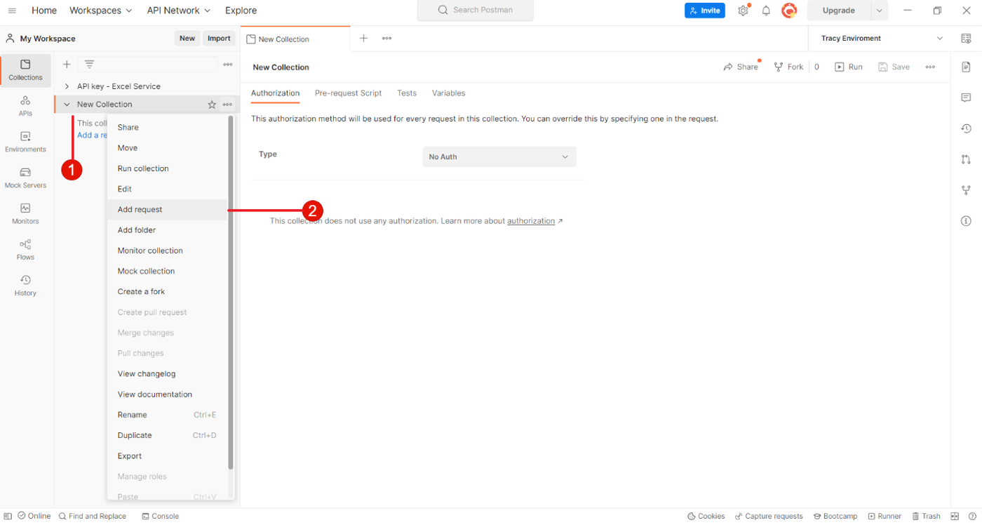Screen dimensions: 982x525
Task: Expand the API key - Excel Service collection
Action: 67,86
